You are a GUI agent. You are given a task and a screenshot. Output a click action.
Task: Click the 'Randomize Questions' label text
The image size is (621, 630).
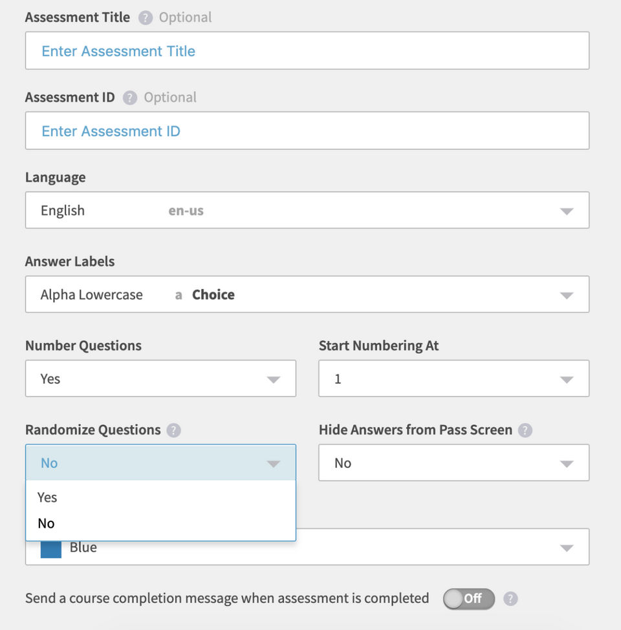click(93, 430)
